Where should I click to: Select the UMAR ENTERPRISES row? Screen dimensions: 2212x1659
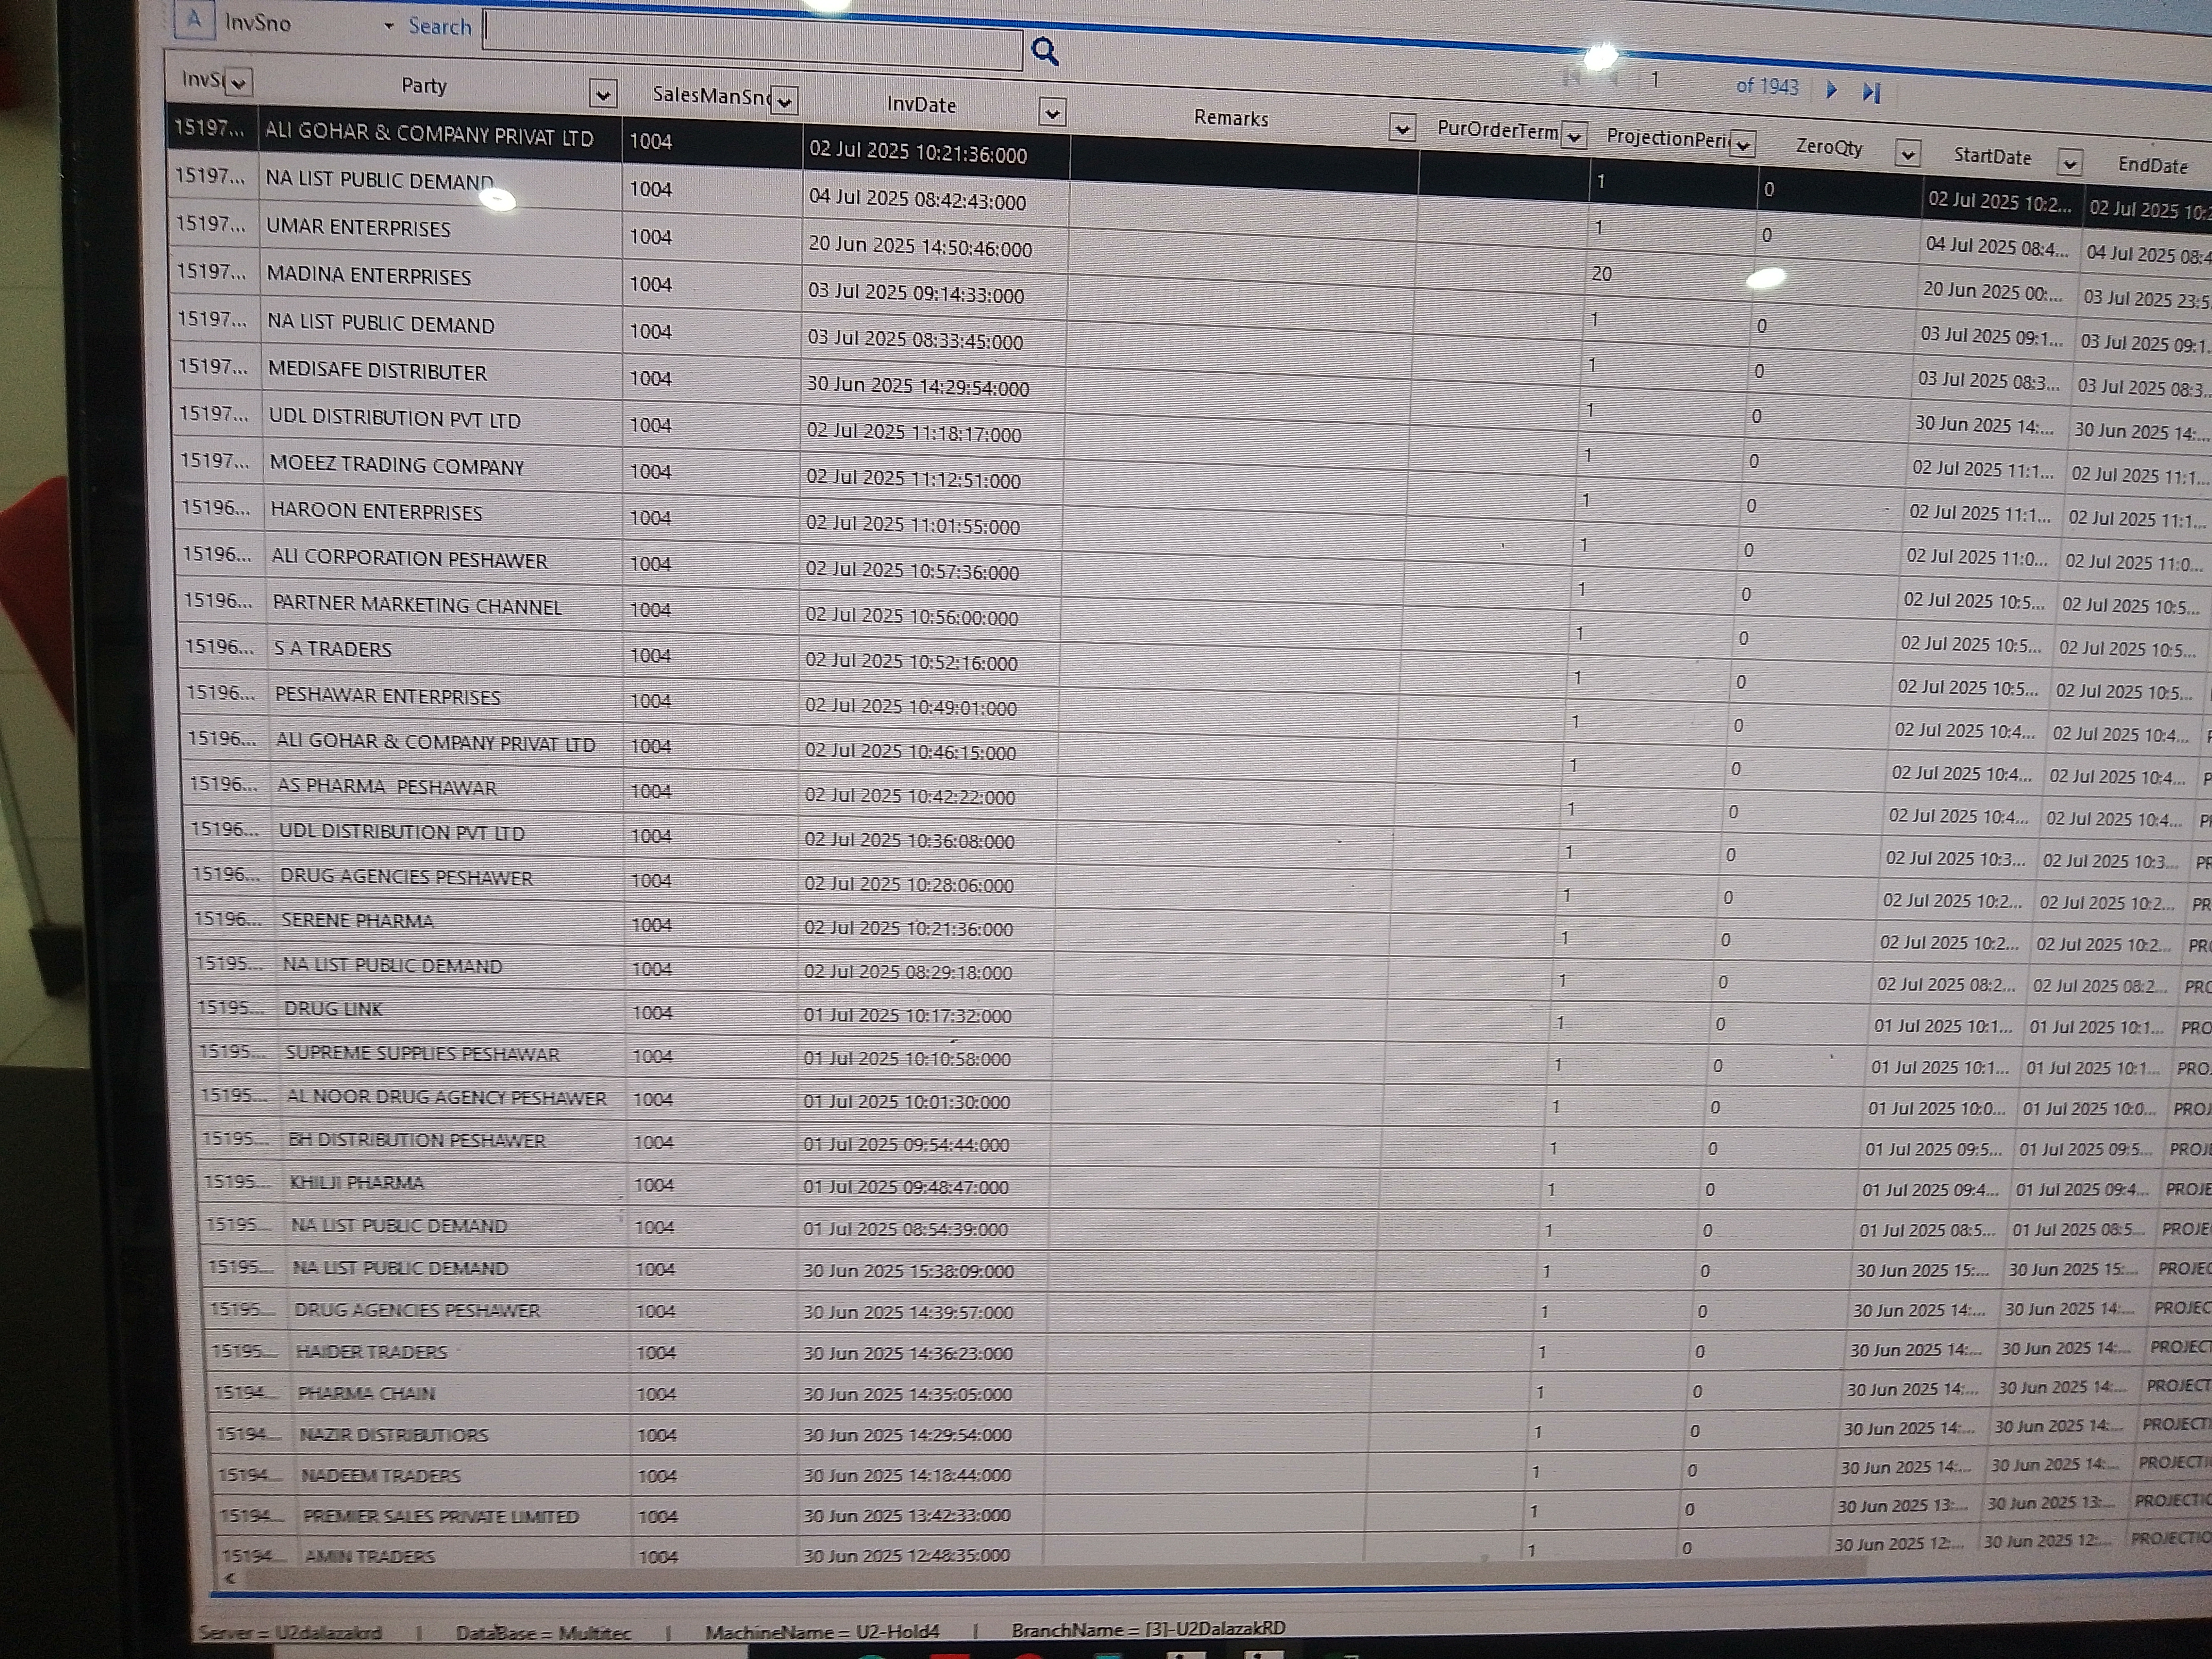(358, 228)
